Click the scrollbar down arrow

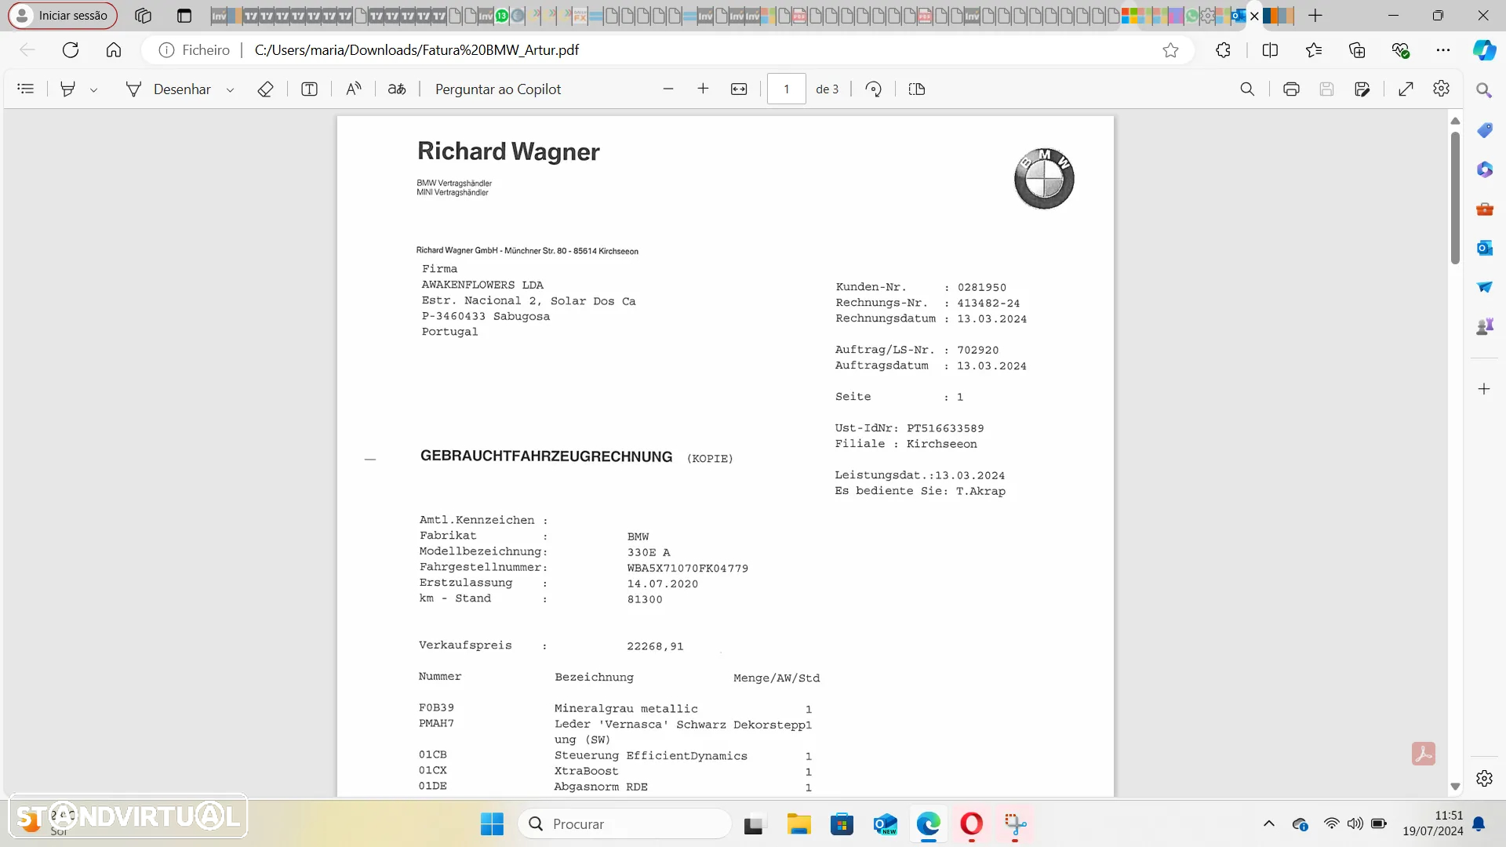tap(1455, 787)
